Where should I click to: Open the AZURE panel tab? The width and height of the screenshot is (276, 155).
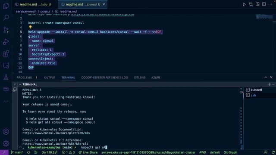[156, 77]
